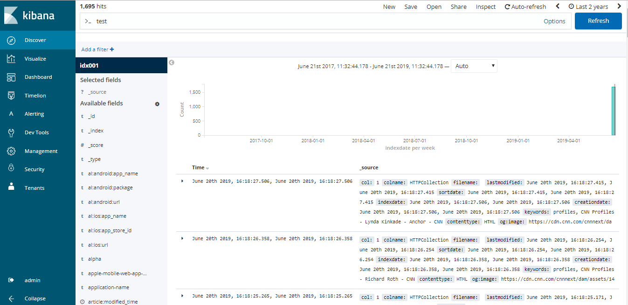628x305 pixels.
Task: Click New in the top menu
Action: 389,7
